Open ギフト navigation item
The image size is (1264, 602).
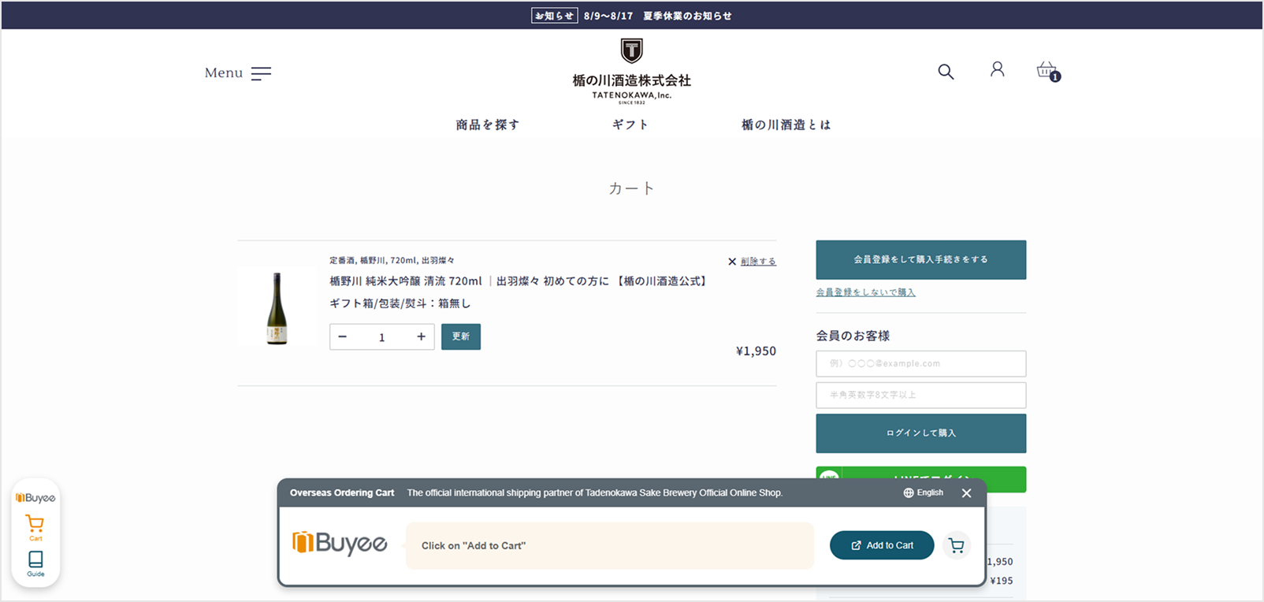pos(630,124)
